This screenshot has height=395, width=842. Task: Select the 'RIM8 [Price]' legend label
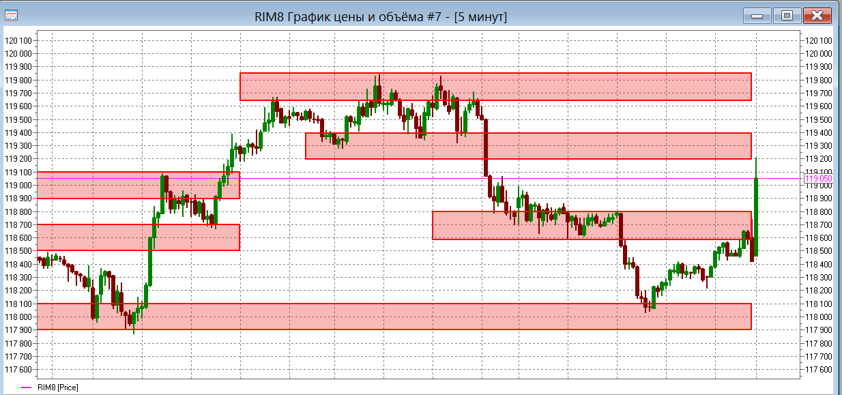click(x=58, y=387)
